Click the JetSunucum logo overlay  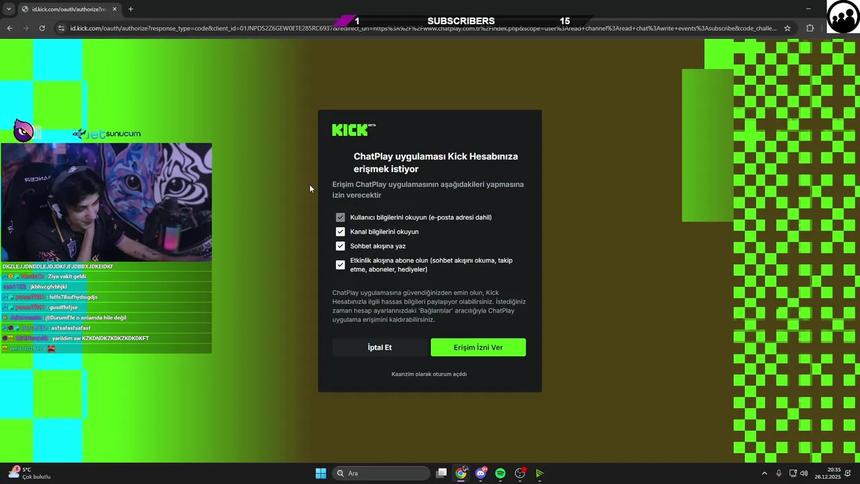point(107,134)
